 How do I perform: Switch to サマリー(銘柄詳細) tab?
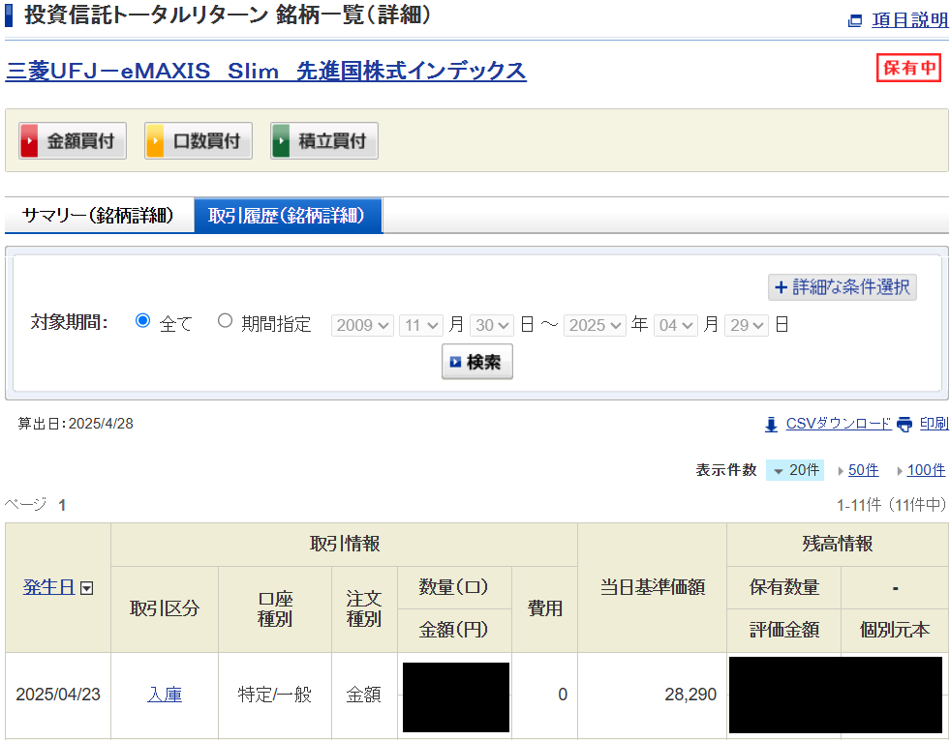point(99,215)
